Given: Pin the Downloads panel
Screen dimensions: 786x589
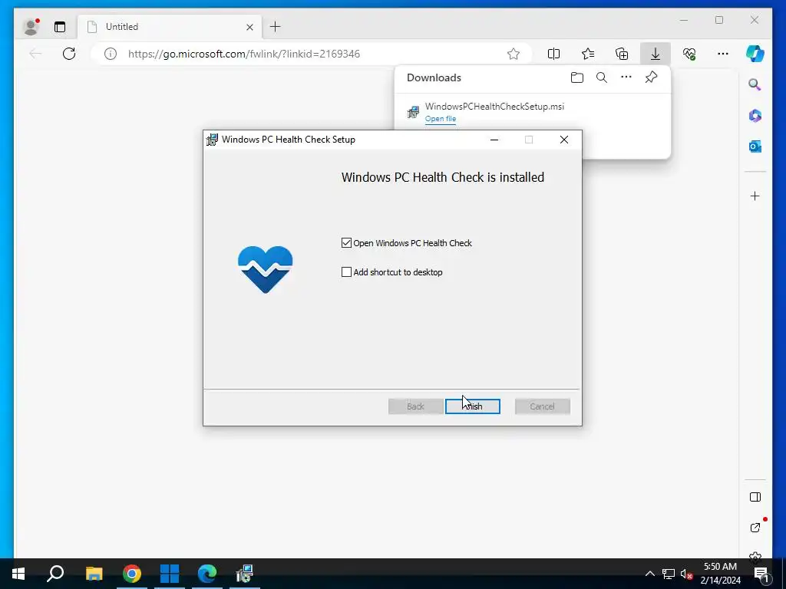Looking at the screenshot, I should pyautogui.click(x=651, y=77).
